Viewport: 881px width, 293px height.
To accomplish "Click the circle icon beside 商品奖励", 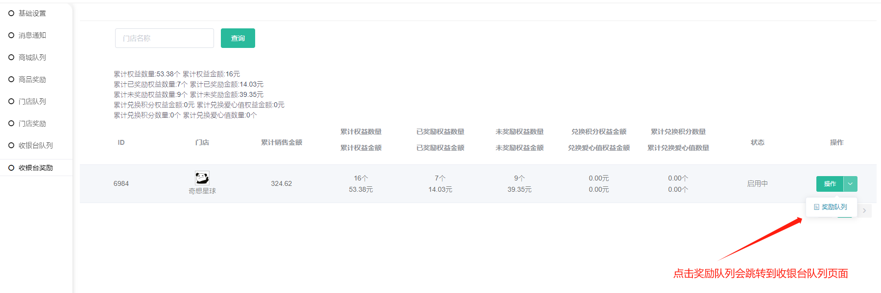I will [x=11, y=79].
